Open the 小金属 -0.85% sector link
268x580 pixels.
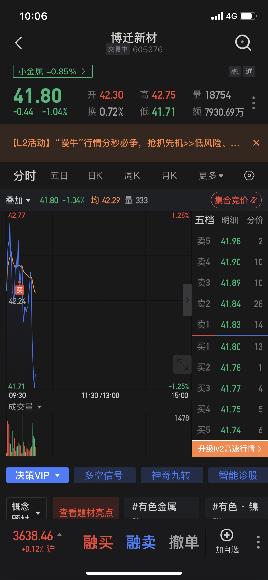53,71
